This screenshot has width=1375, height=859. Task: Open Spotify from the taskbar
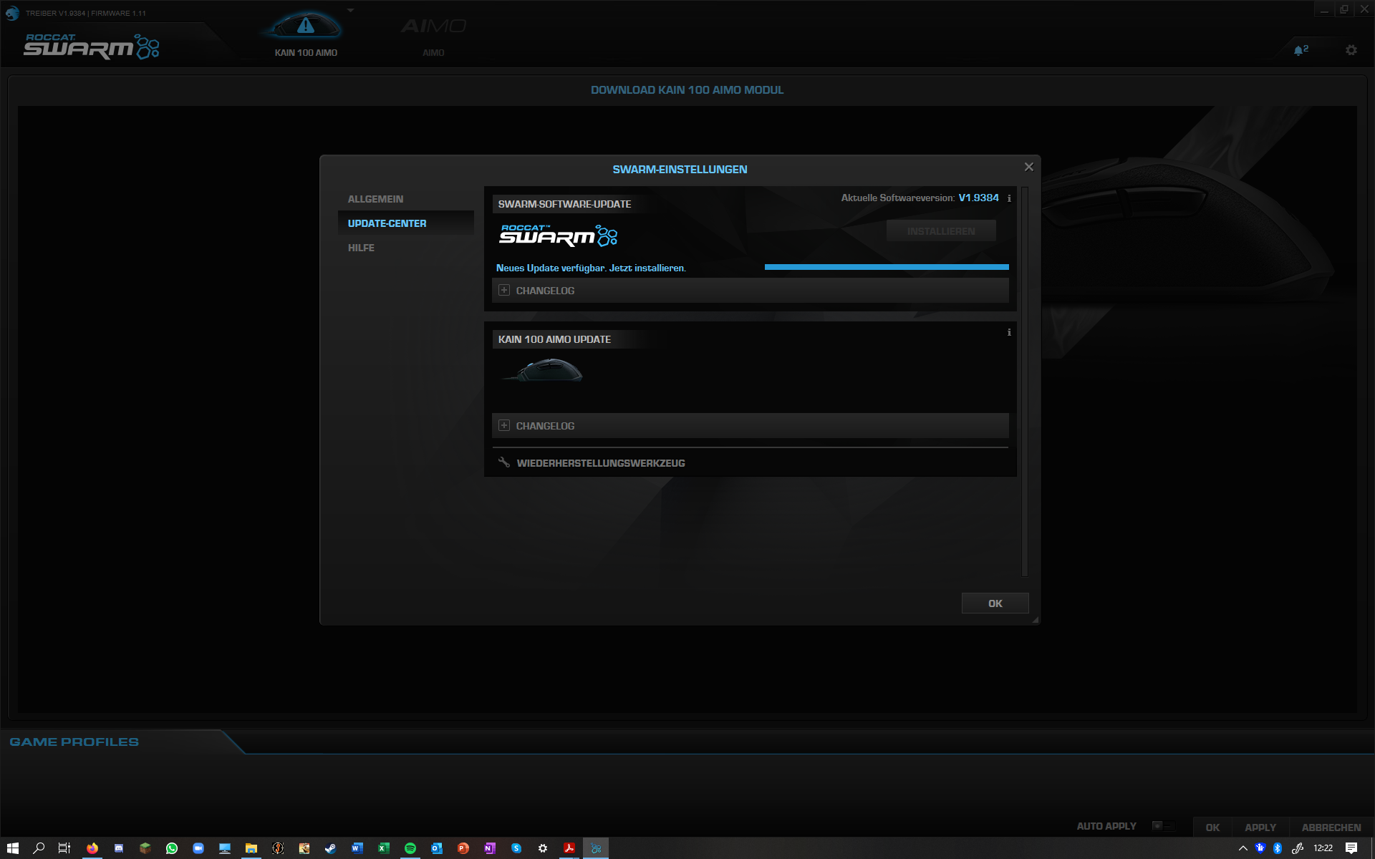410,848
